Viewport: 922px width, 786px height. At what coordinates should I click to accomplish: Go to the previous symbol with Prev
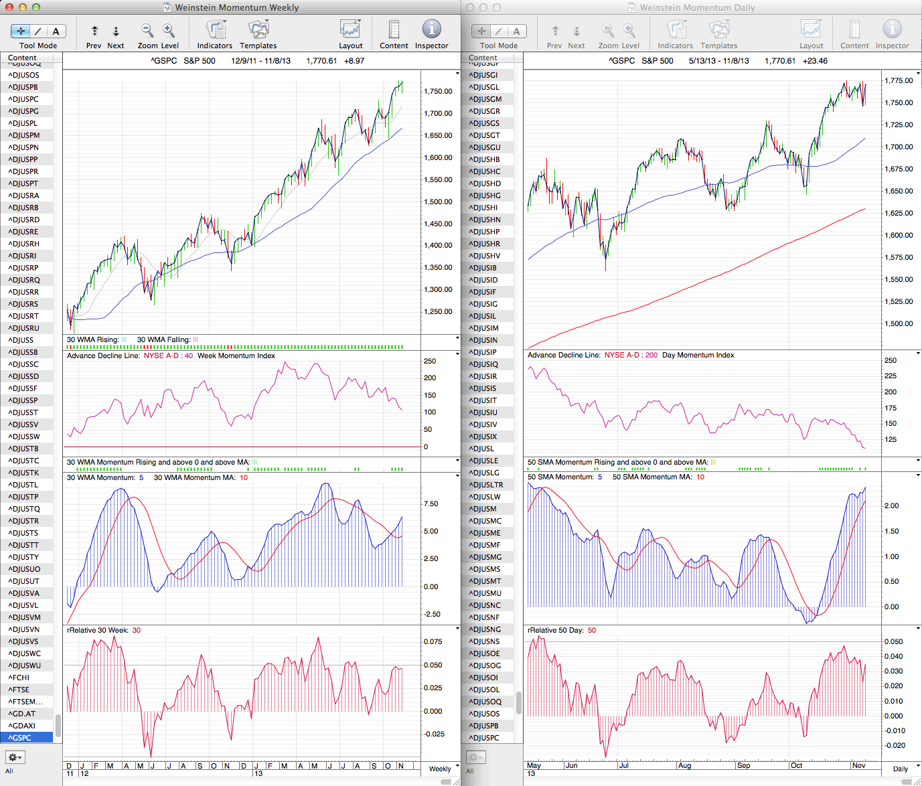[94, 35]
